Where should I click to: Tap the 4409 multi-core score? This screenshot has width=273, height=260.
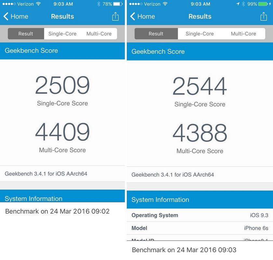(62, 132)
